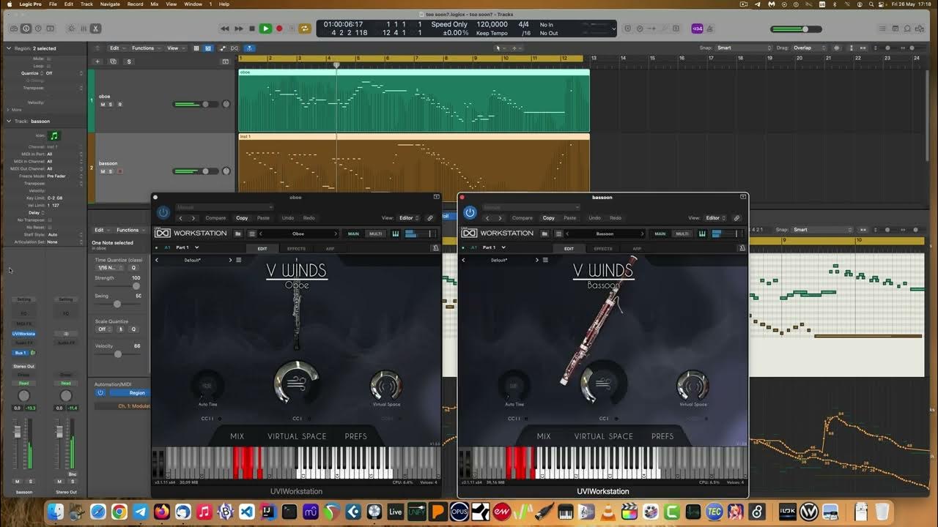This screenshot has width=938, height=527.
Task: Click the Velocity slider in piano roll inspector
Action: coord(117,354)
